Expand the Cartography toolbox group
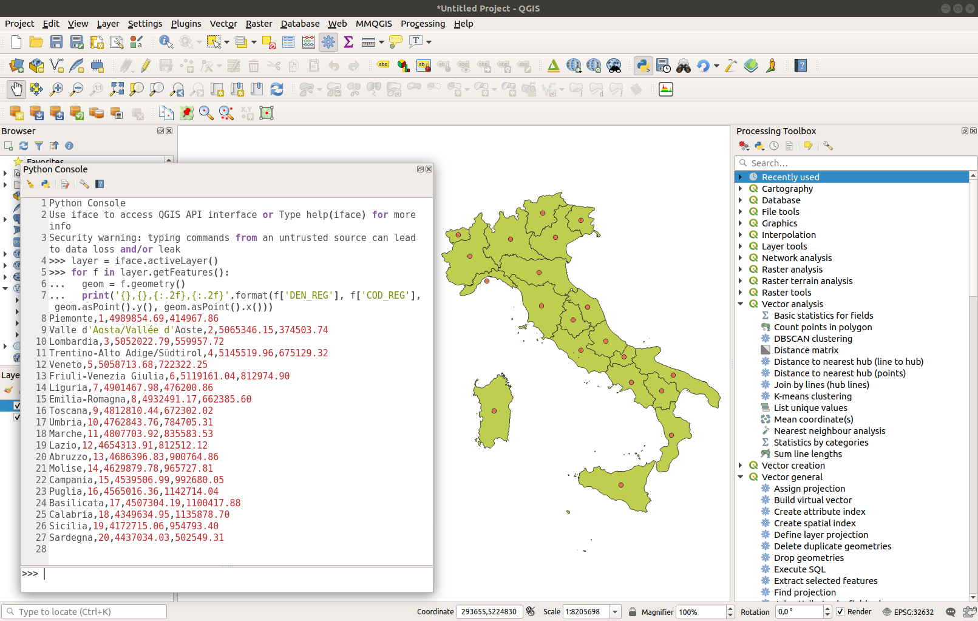978x621 pixels. click(740, 189)
